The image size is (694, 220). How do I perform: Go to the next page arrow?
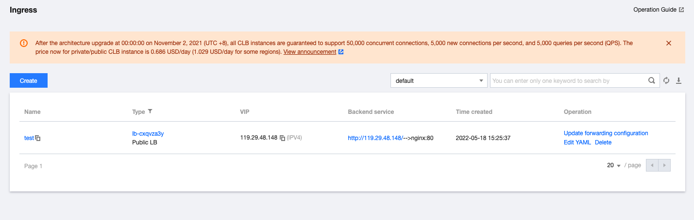point(664,165)
